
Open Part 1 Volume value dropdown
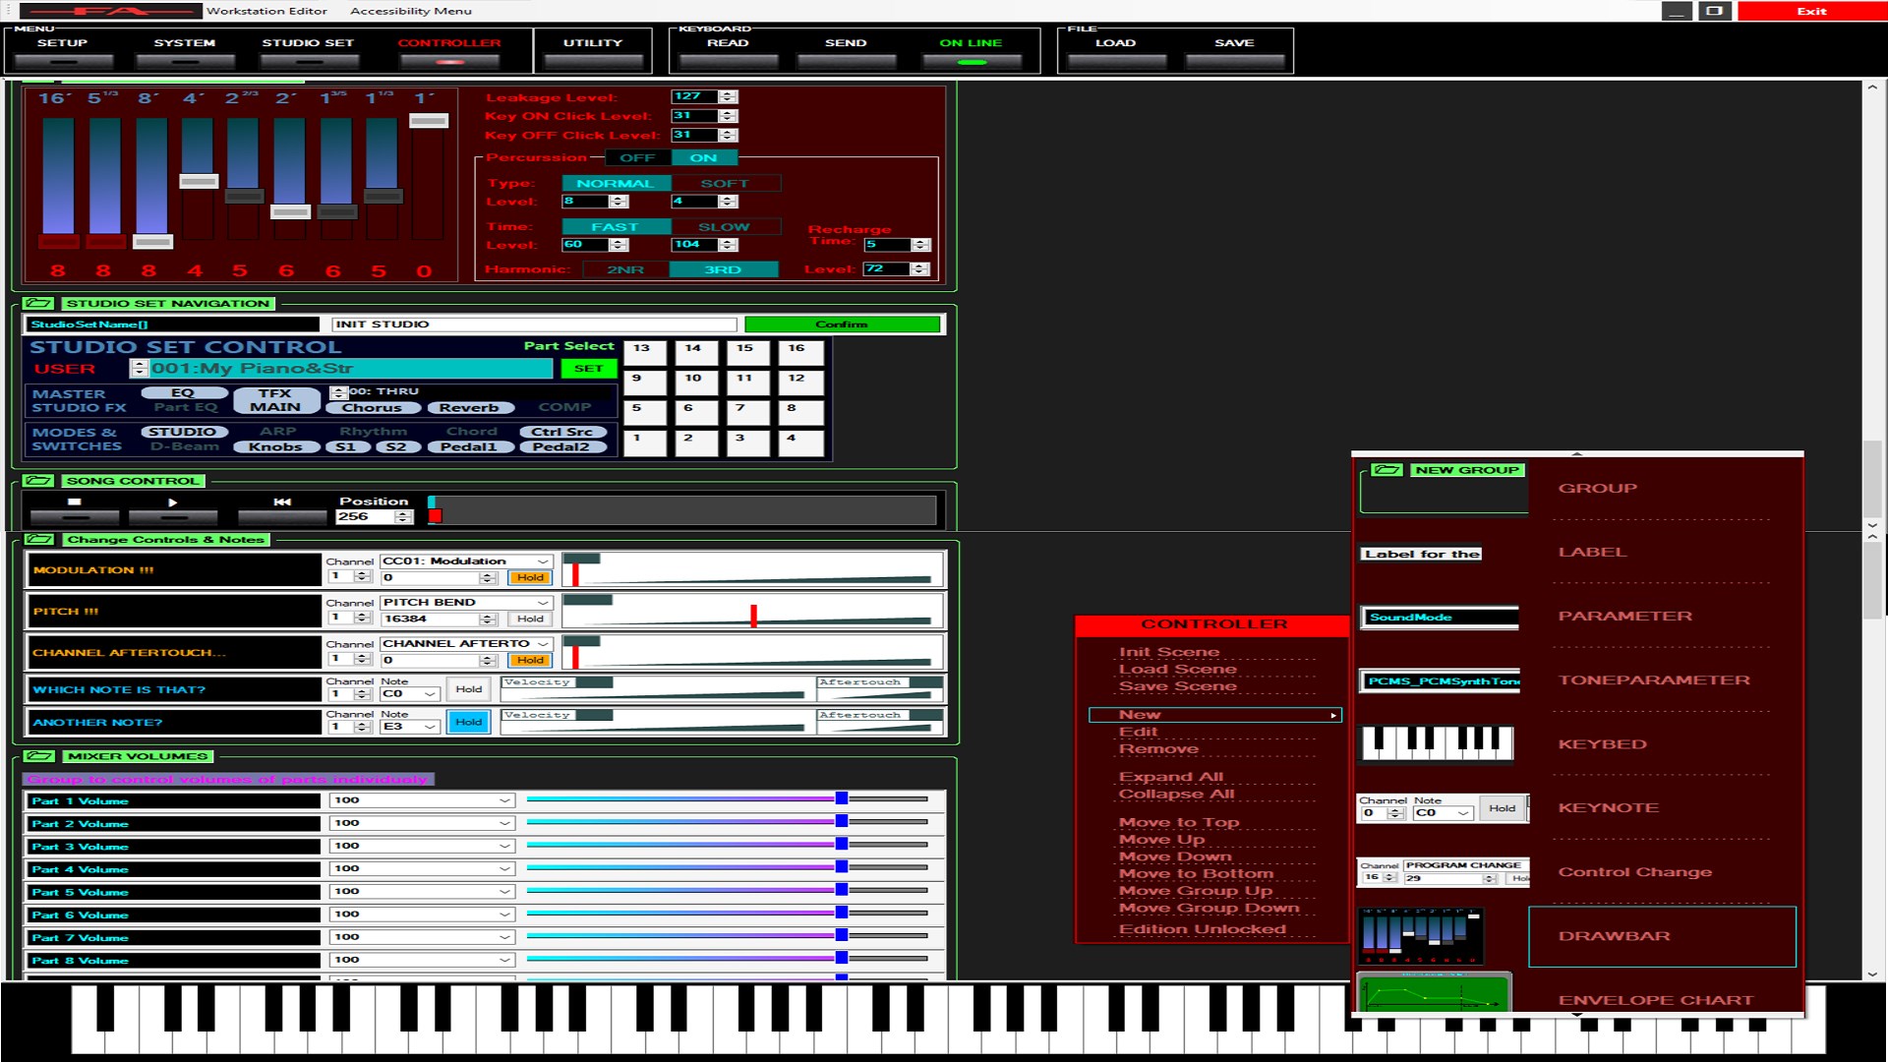coord(504,800)
